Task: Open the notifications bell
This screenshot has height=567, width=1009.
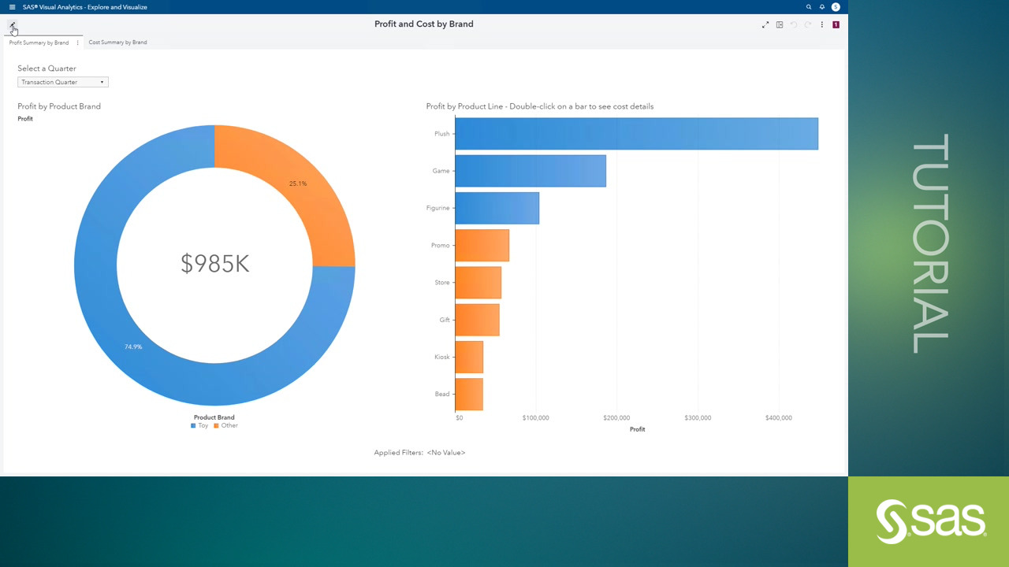Action: 821,7
